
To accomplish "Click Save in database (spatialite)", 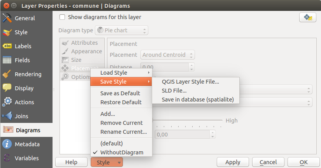I will tap(198, 100).
